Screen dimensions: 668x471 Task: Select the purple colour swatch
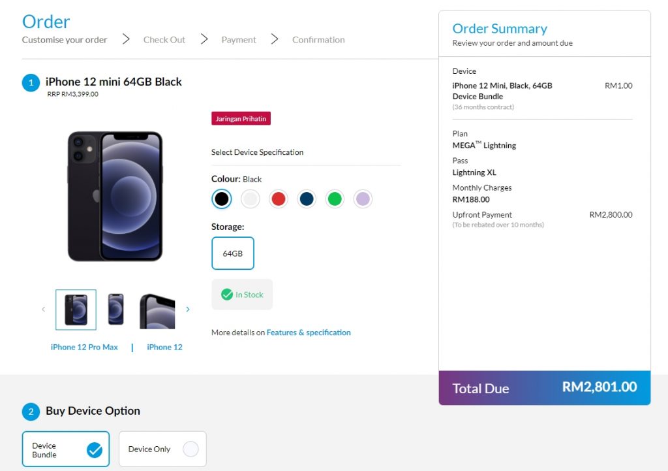tap(363, 199)
